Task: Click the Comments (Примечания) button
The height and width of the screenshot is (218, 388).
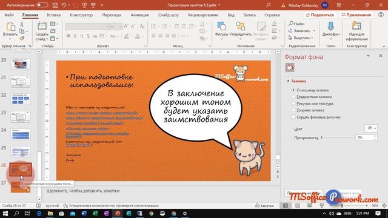Action: pyautogui.click(x=356, y=15)
